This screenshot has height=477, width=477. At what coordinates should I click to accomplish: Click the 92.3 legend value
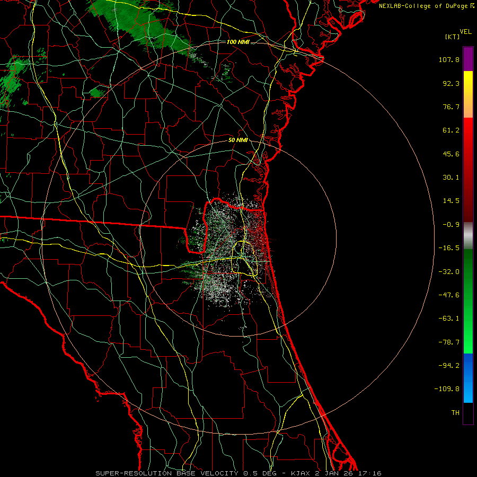click(x=451, y=83)
